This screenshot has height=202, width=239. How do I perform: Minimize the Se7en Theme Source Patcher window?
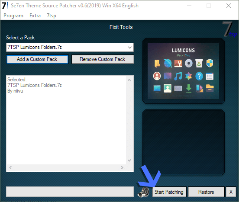(189, 6)
